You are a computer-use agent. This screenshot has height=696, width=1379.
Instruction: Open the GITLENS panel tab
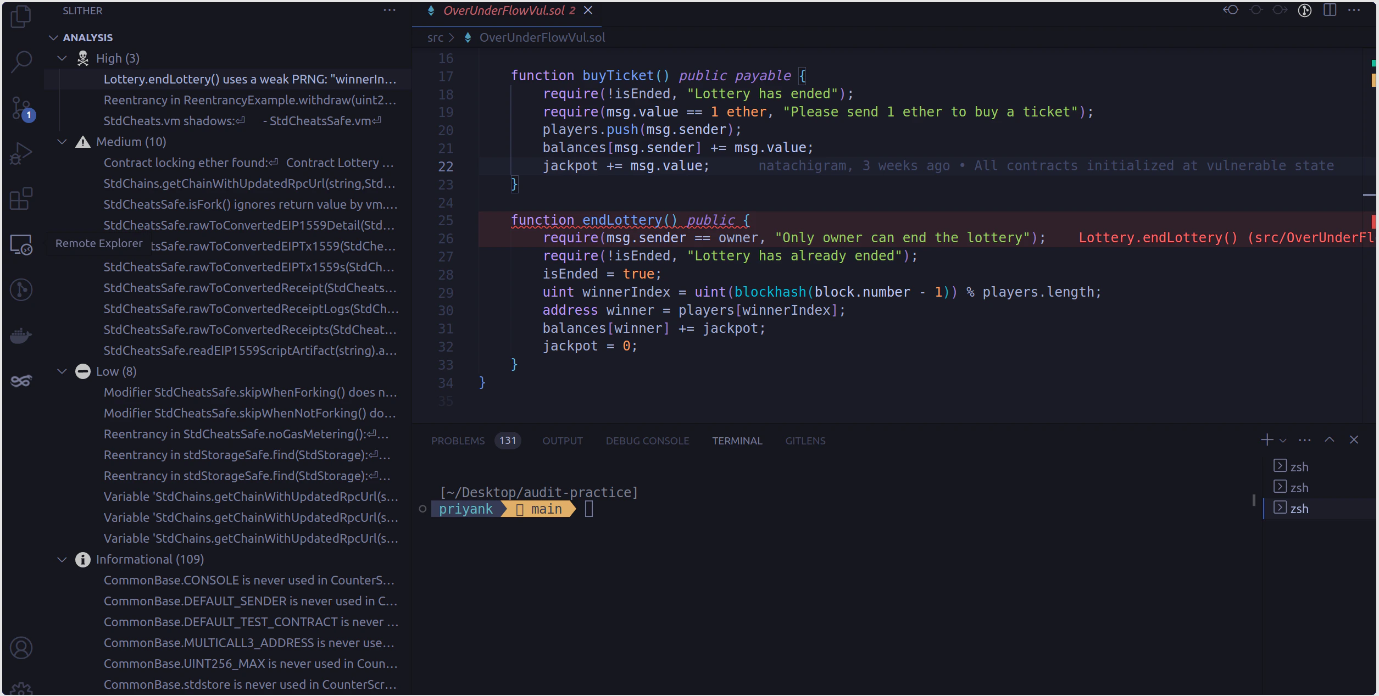805,440
